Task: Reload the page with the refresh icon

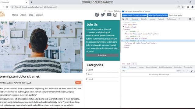Action: coord(7,7)
